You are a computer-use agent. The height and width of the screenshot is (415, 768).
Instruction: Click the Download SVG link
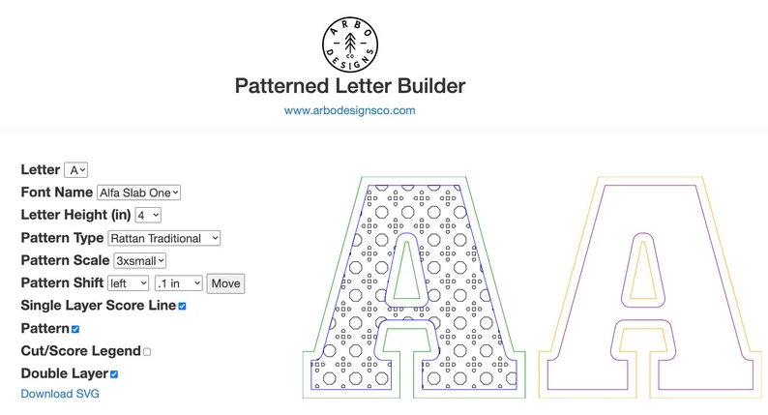[x=60, y=394]
